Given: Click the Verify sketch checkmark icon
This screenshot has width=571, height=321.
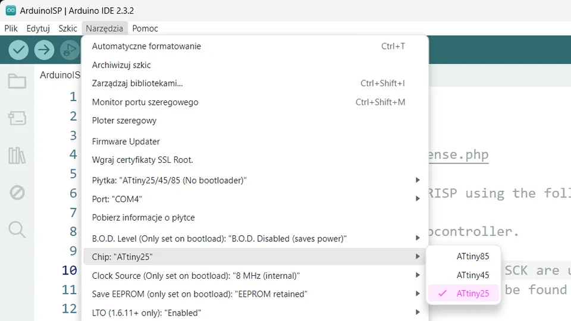Looking at the screenshot, I should [x=19, y=50].
